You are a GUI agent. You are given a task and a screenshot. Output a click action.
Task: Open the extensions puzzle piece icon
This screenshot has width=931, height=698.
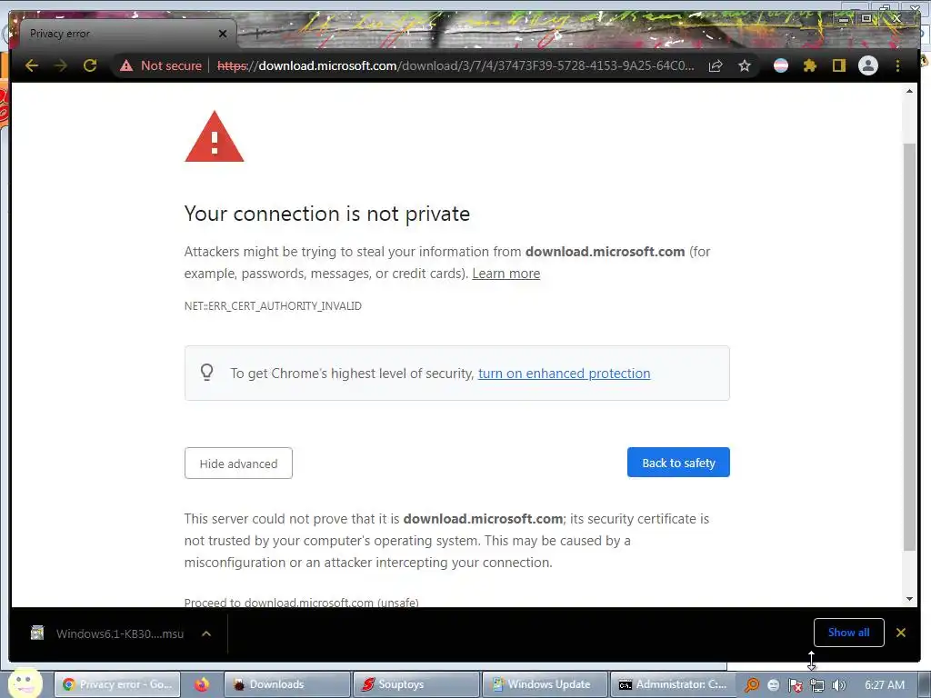[x=810, y=65]
